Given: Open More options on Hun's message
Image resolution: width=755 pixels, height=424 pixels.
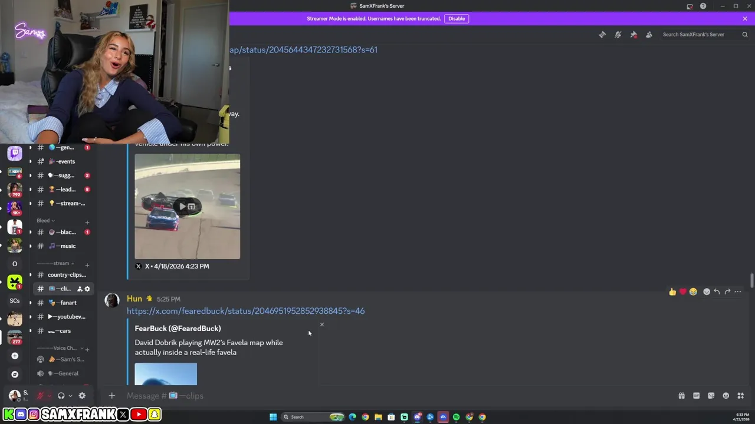Looking at the screenshot, I should tap(737, 291).
